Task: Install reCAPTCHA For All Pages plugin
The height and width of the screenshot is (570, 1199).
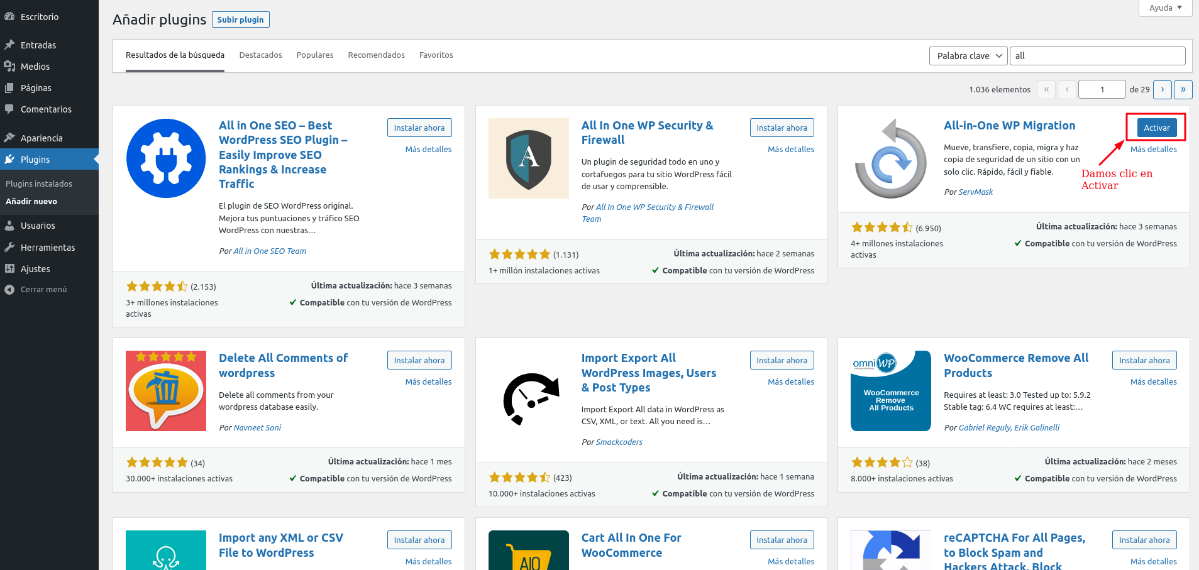Action: tap(1144, 540)
